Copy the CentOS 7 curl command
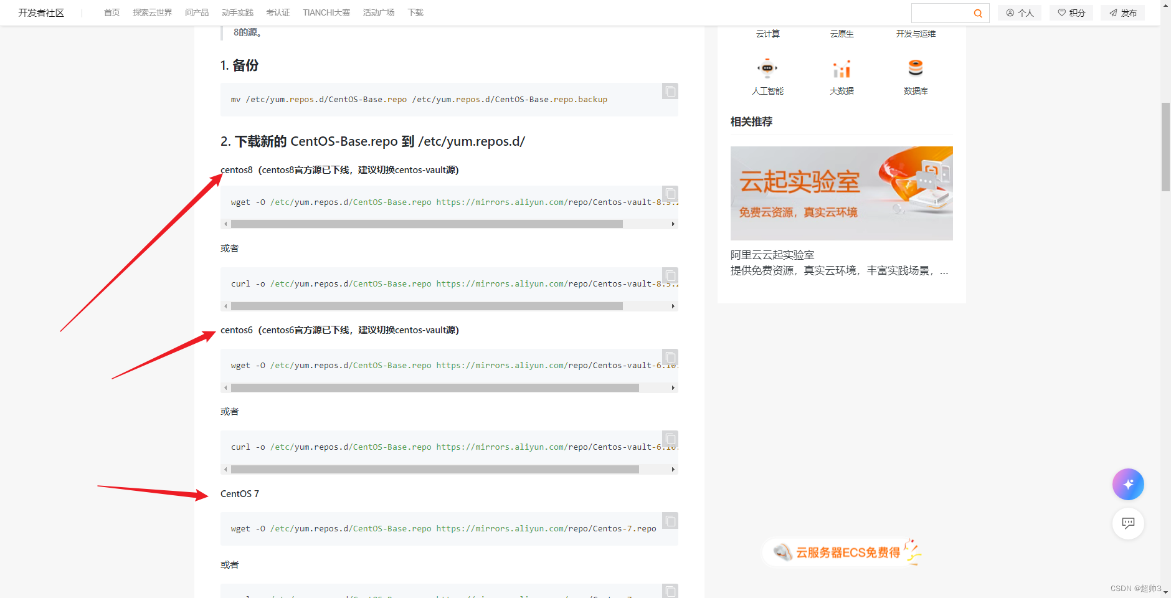 pyautogui.click(x=670, y=591)
